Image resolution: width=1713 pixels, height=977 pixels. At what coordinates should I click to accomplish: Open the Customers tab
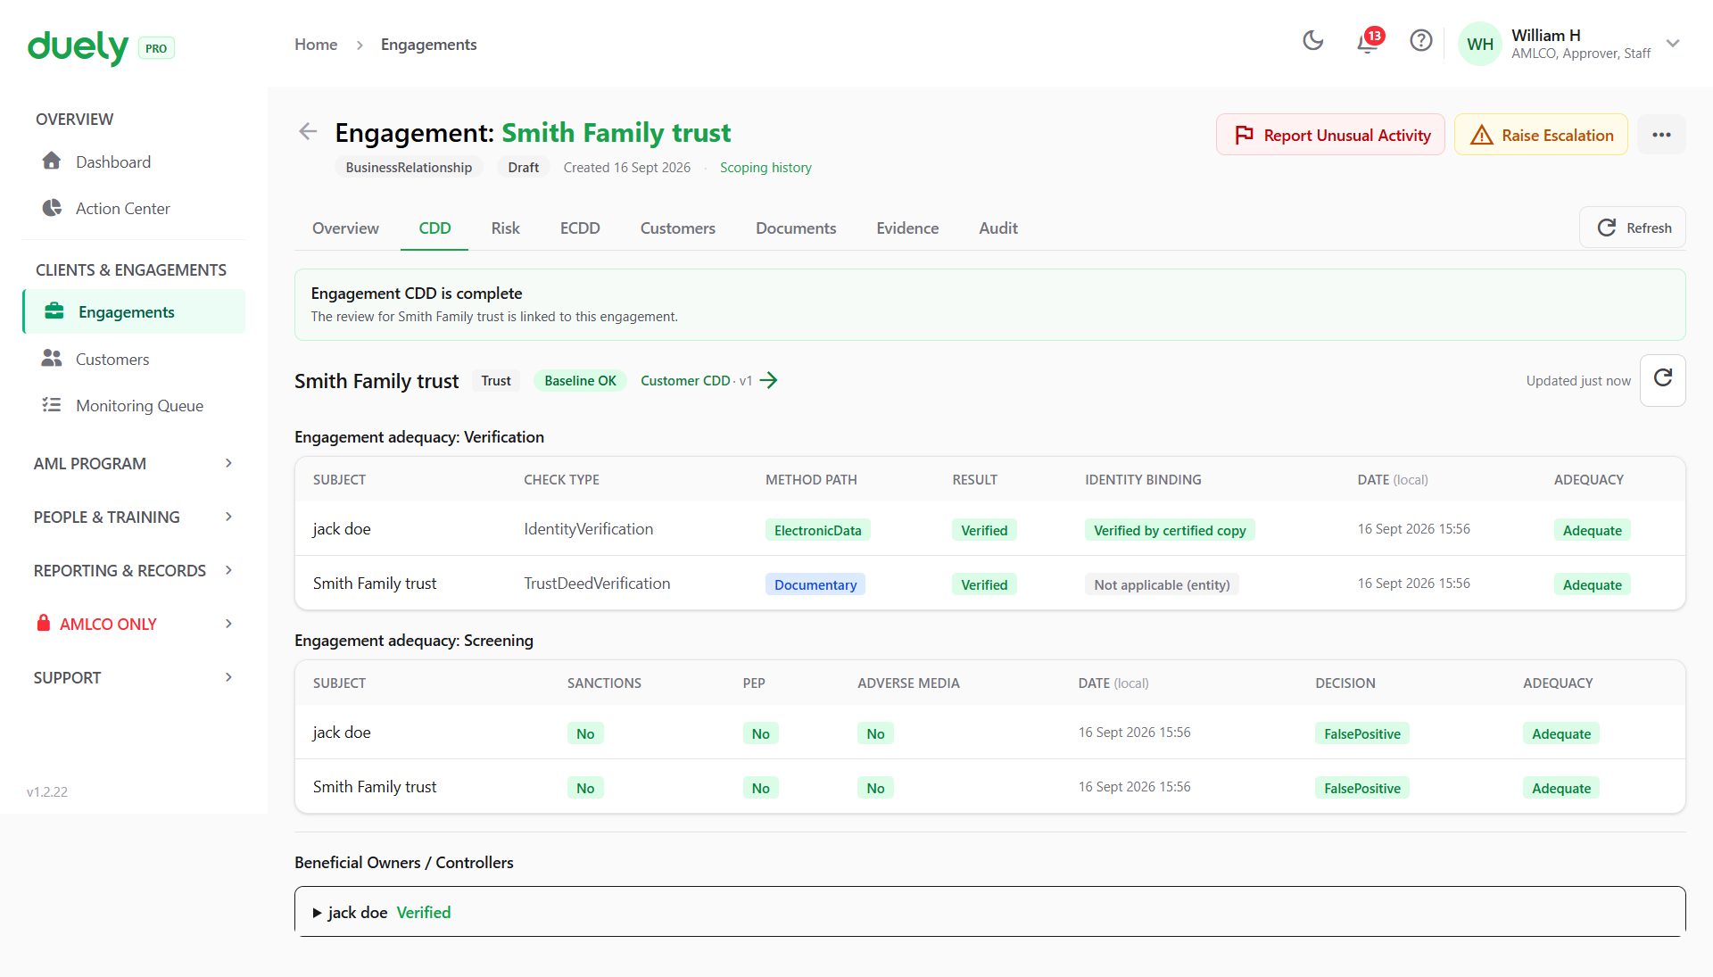[x=678, y=228]
